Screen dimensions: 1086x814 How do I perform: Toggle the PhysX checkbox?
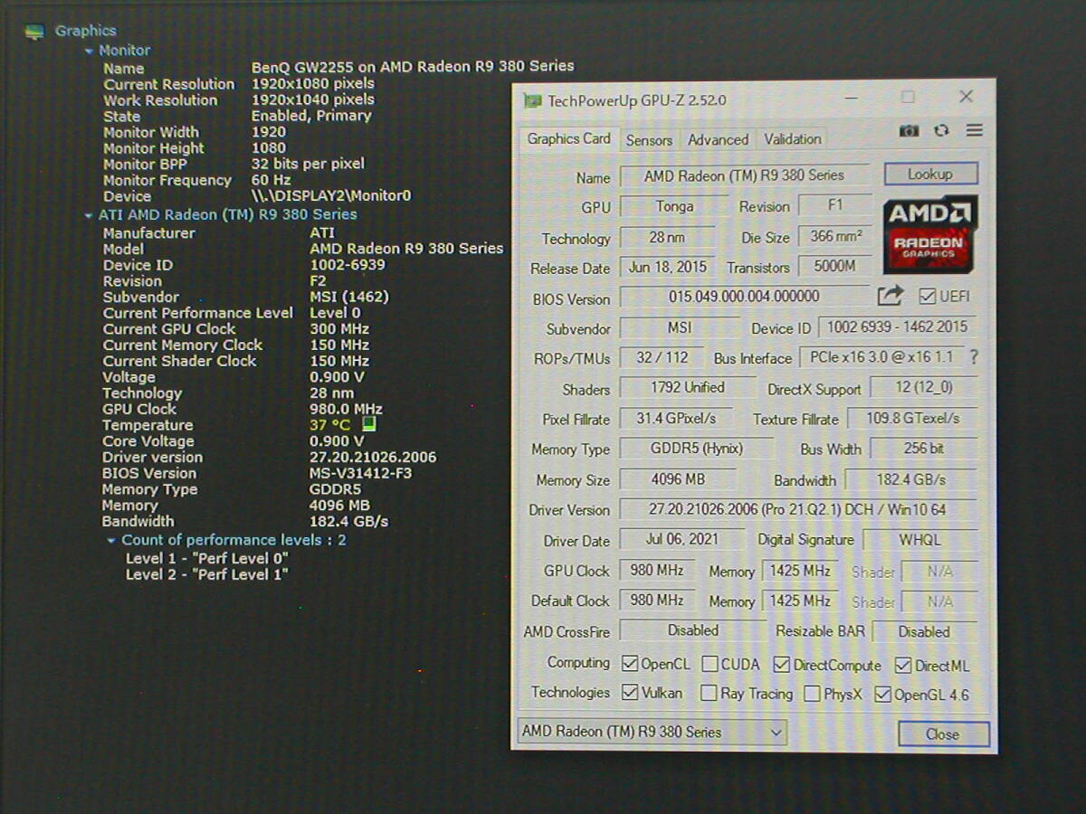[813, 695]
